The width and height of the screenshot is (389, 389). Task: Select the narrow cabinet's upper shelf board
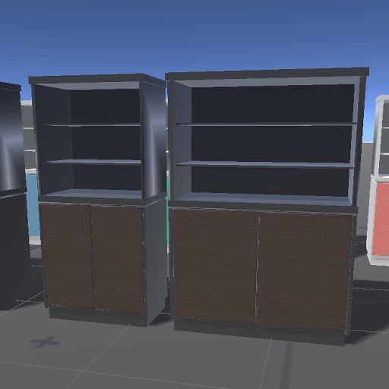90,125
